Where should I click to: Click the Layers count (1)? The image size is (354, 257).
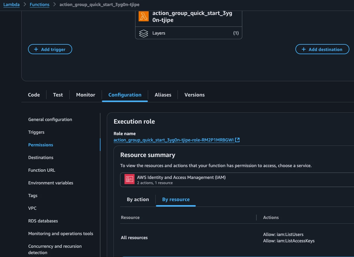click(x=236, y=33)
